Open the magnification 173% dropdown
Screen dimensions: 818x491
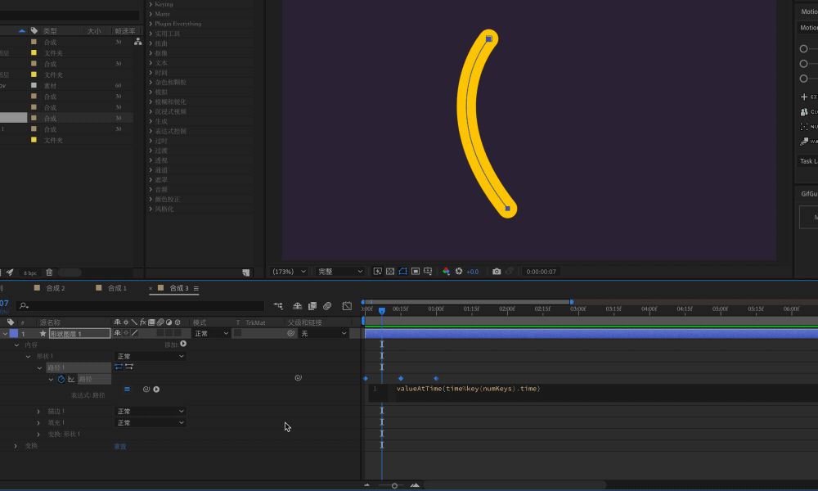pos(291,272)
